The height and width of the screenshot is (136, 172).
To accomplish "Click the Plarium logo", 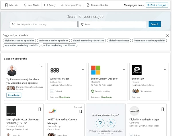I will pos(137,70).
